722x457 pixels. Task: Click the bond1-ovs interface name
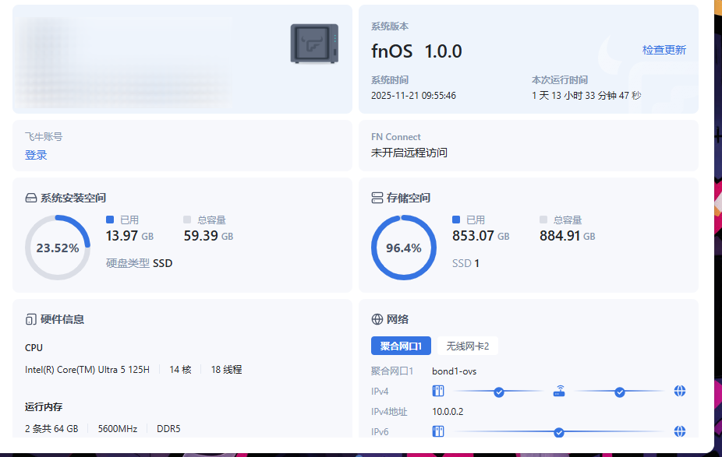point(454,371)
